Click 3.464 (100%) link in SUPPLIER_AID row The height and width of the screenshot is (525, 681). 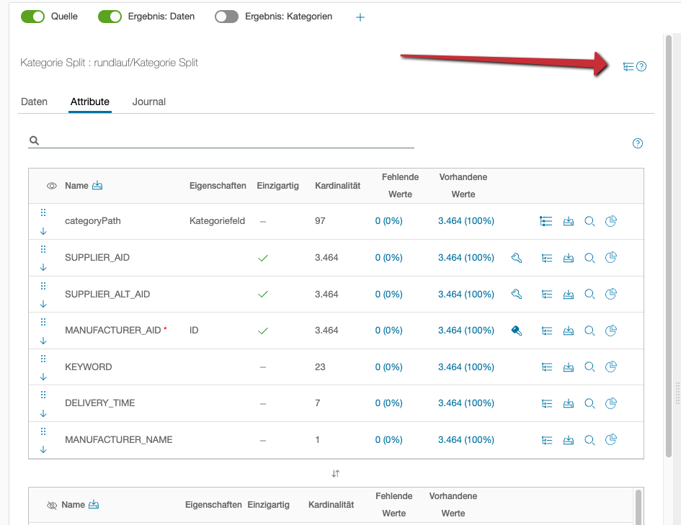[466, 258]
